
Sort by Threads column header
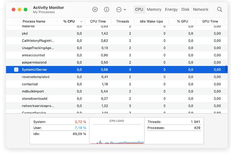pos(123,22)
